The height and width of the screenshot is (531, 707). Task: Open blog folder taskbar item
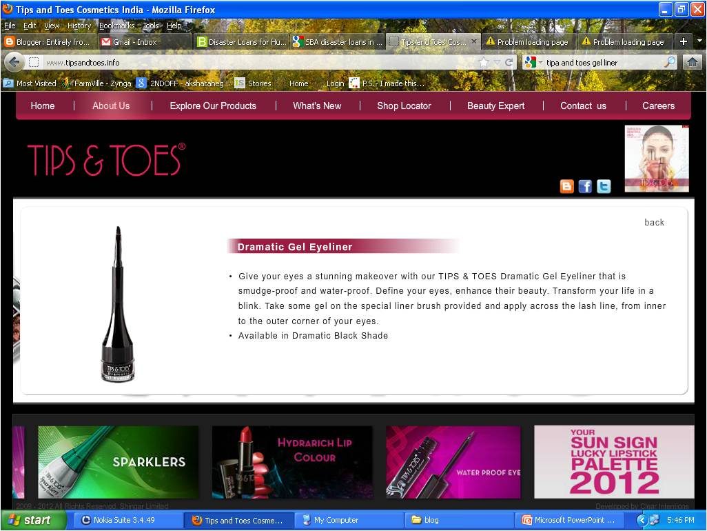click(459, 520)
